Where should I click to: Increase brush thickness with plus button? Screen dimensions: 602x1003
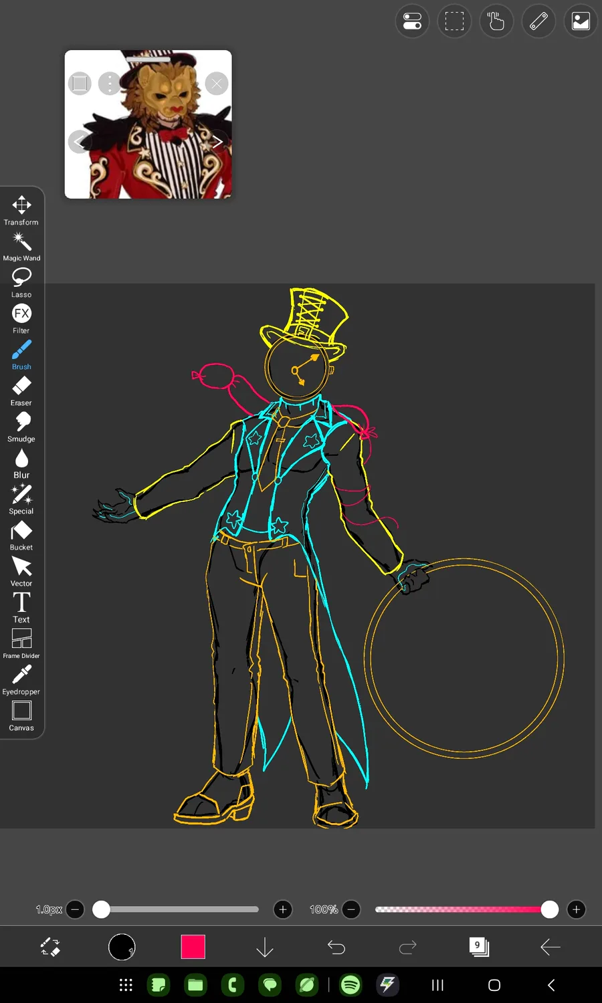(x=283, y=909)
